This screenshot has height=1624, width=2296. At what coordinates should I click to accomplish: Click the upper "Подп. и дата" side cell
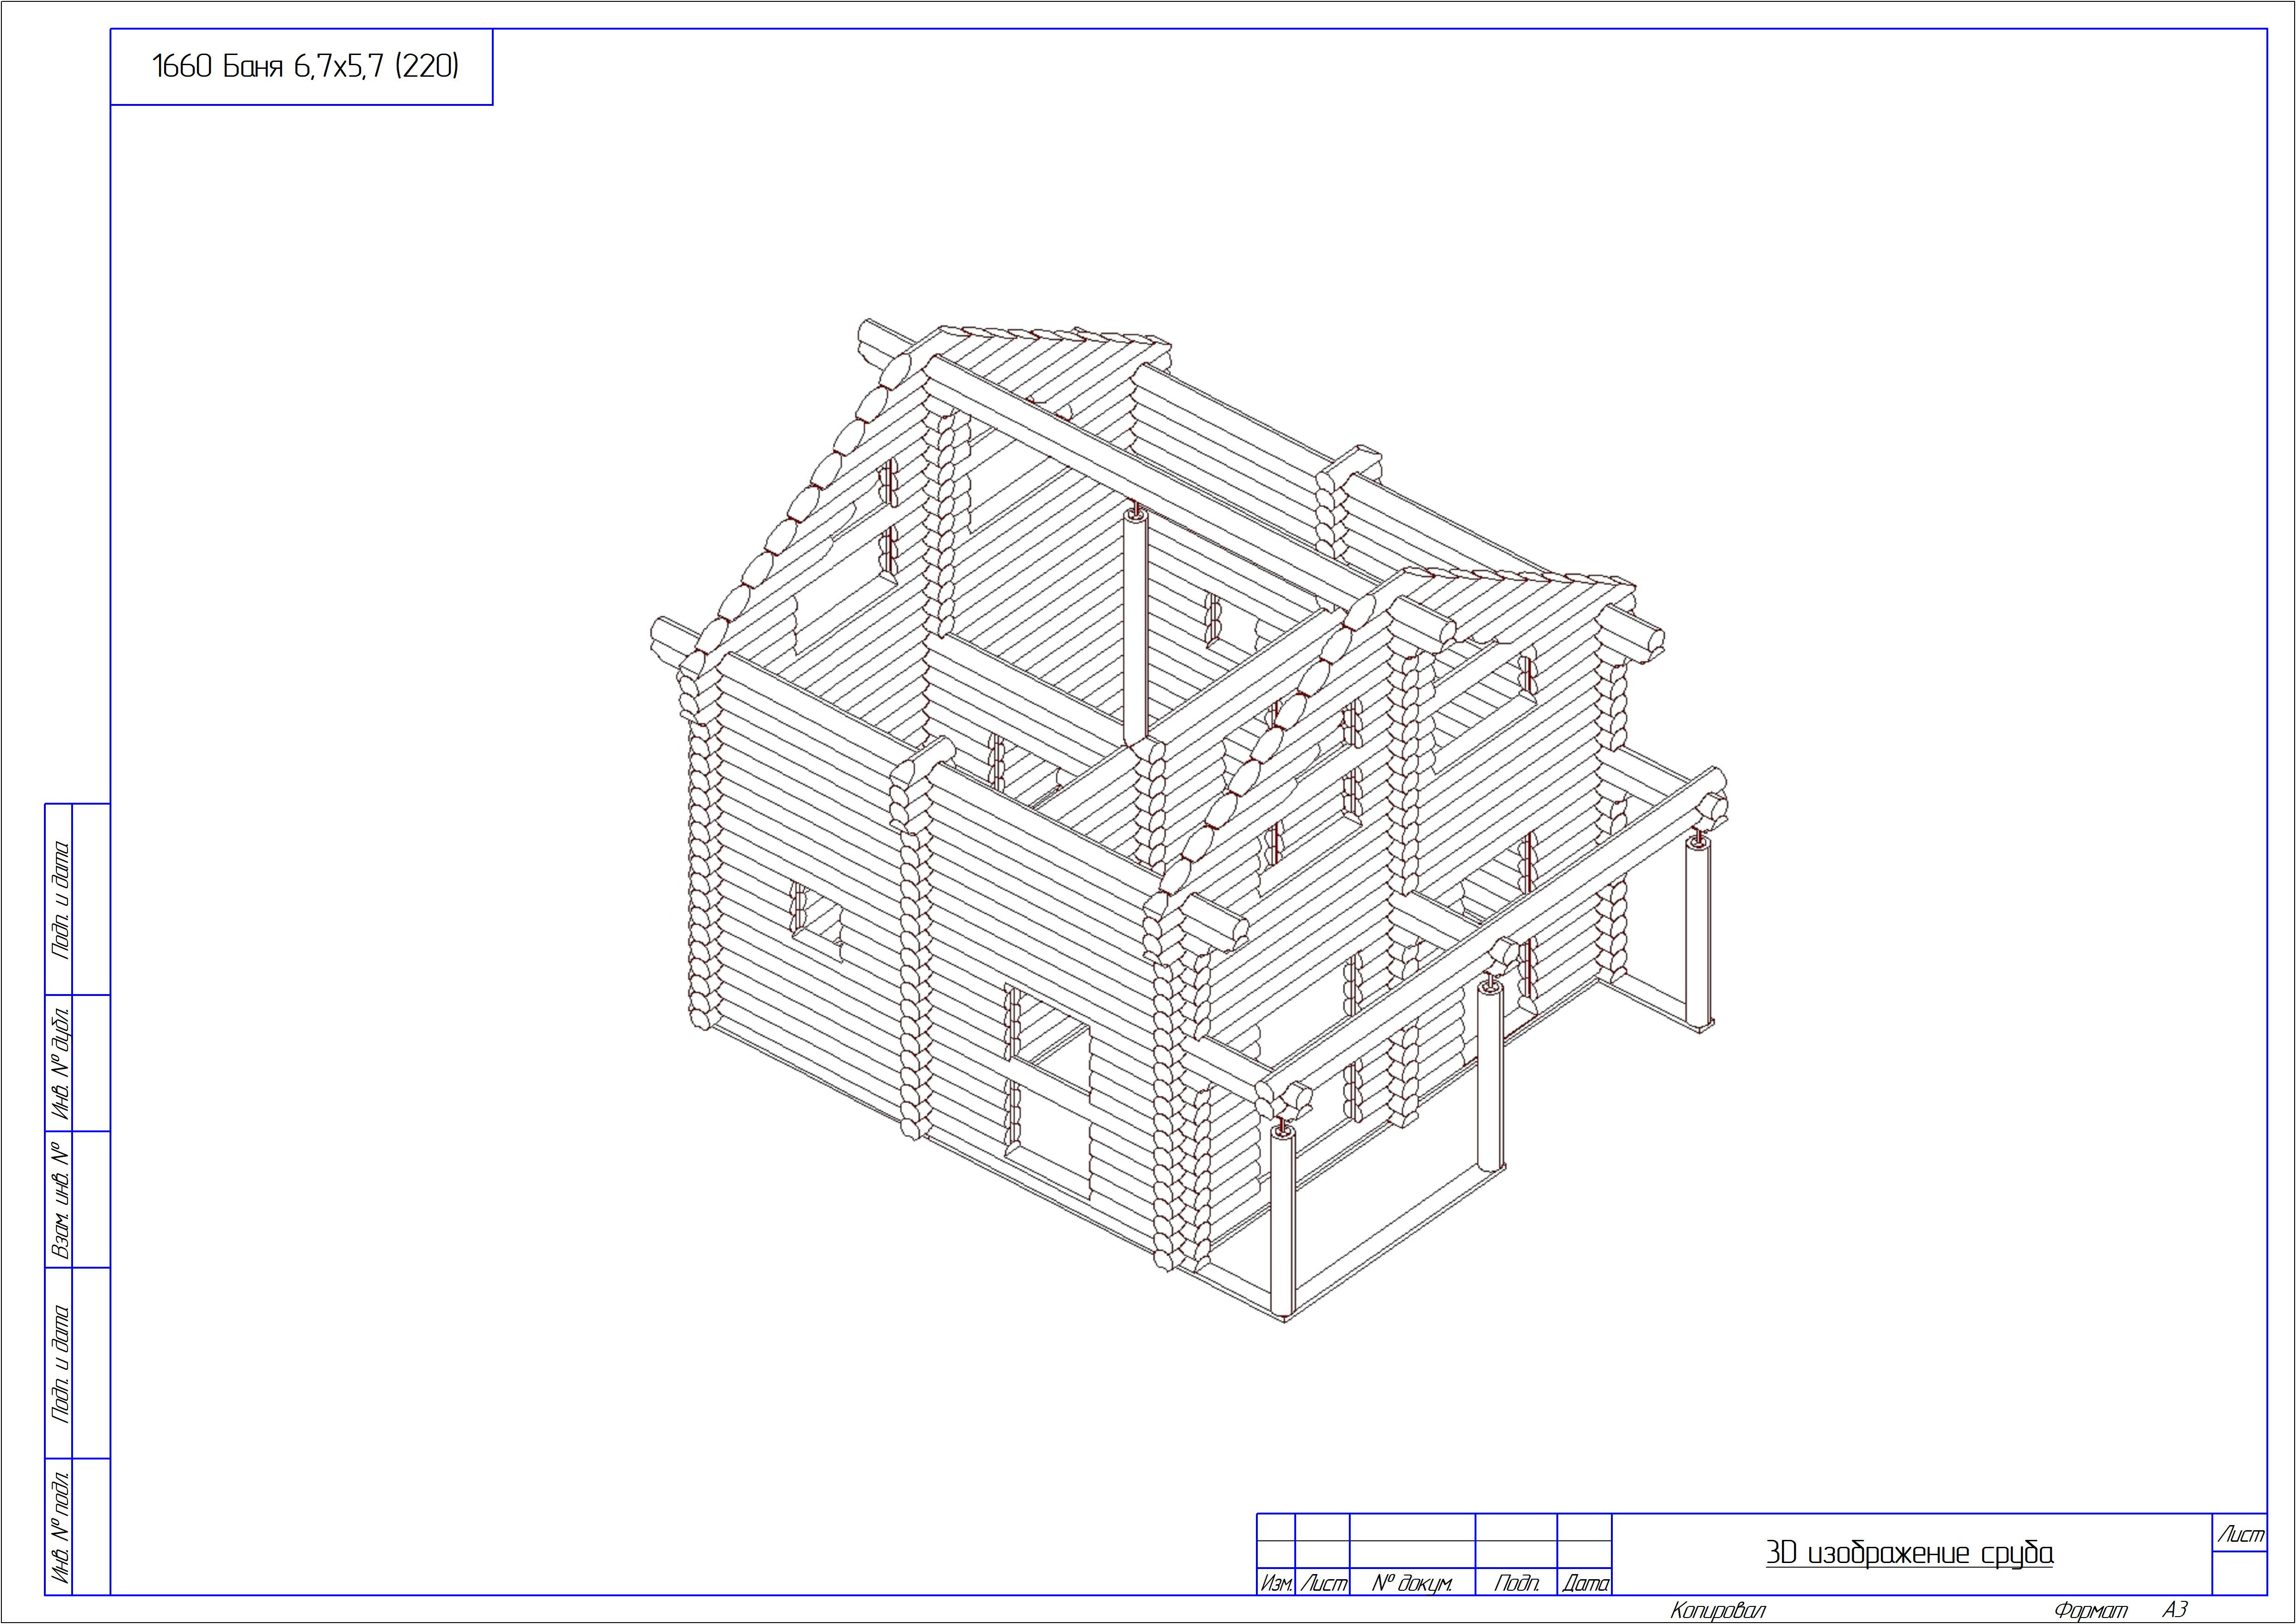60,899
